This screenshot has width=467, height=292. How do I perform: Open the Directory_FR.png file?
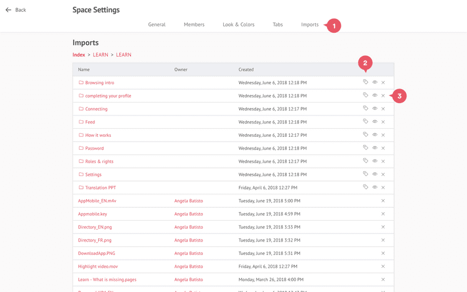pyautogui.click(x=94, y=240)
